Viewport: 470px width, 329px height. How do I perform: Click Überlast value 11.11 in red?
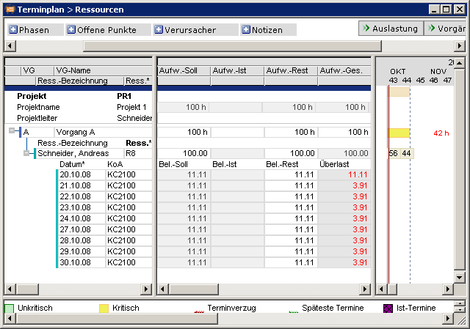pos(344,174)
